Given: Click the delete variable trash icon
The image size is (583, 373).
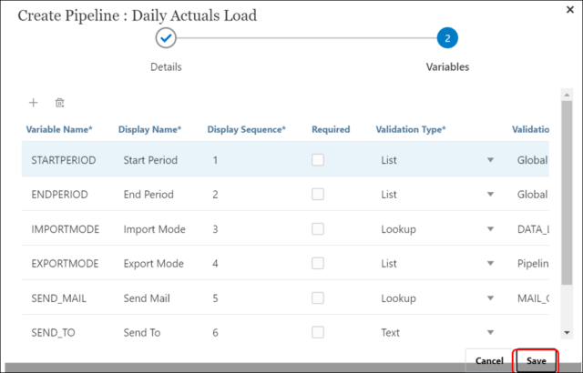Looking at the screenshot, I should pyautogui.click(x=60, y=104).
